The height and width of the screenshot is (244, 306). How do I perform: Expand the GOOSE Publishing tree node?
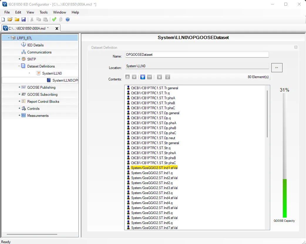point(19,87)
